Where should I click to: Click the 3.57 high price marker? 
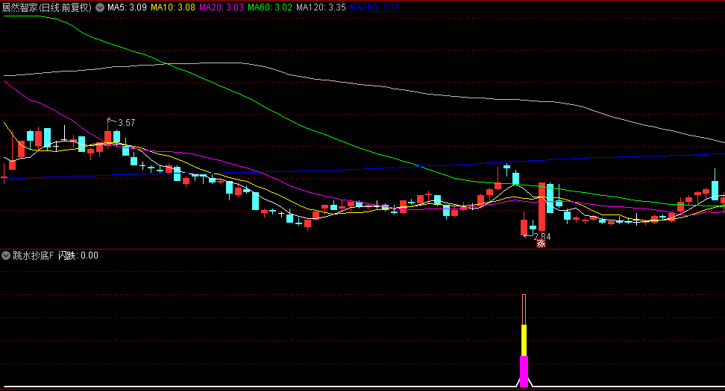126,123
